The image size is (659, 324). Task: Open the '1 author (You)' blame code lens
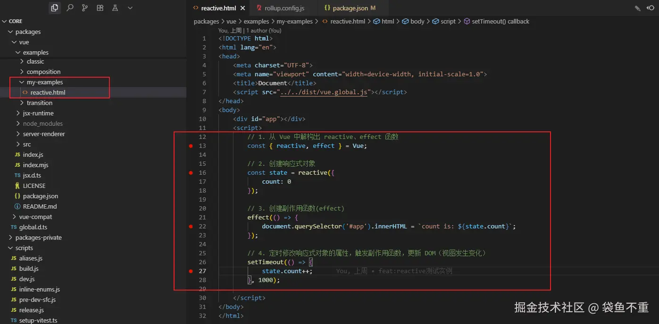(264, 31)
